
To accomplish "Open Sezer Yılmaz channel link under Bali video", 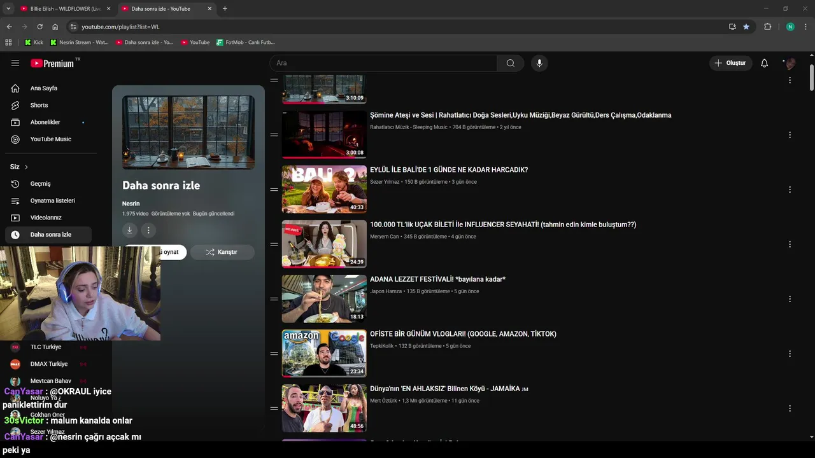I will point(385,182).
